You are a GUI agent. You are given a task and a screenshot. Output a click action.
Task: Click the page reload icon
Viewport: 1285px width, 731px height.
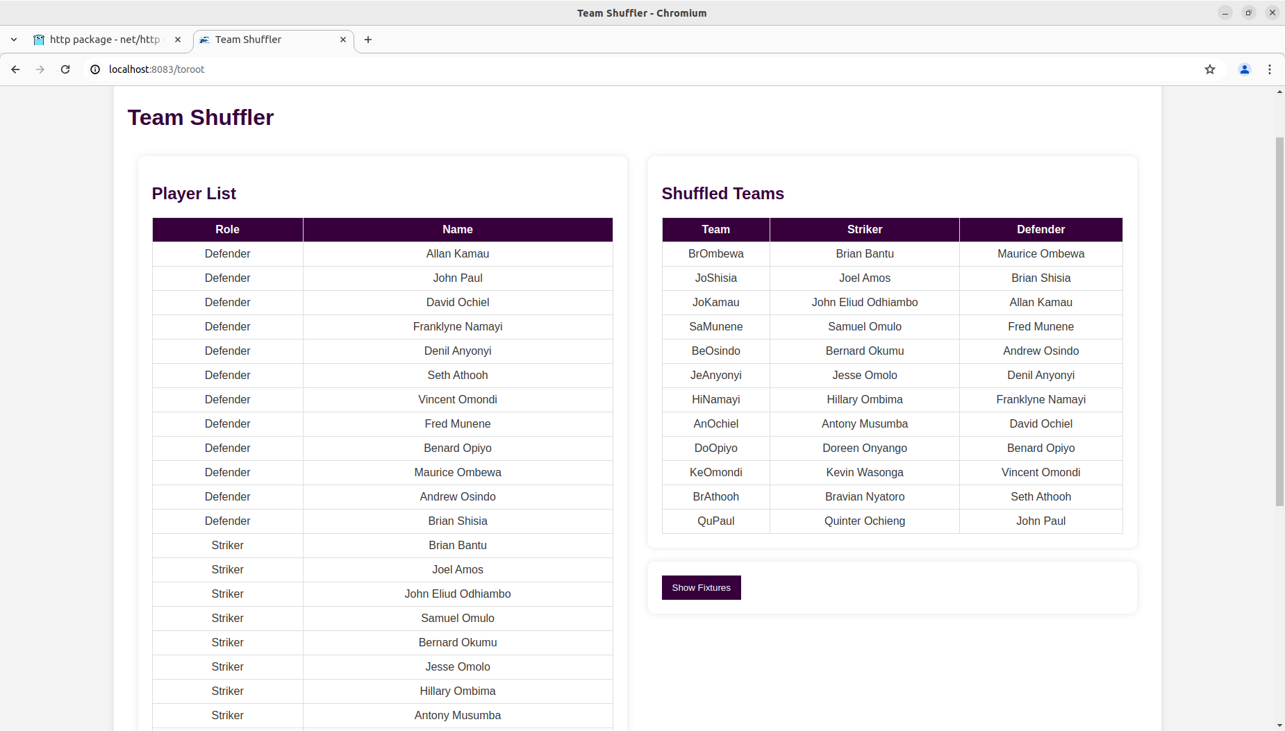pos(65,69)
